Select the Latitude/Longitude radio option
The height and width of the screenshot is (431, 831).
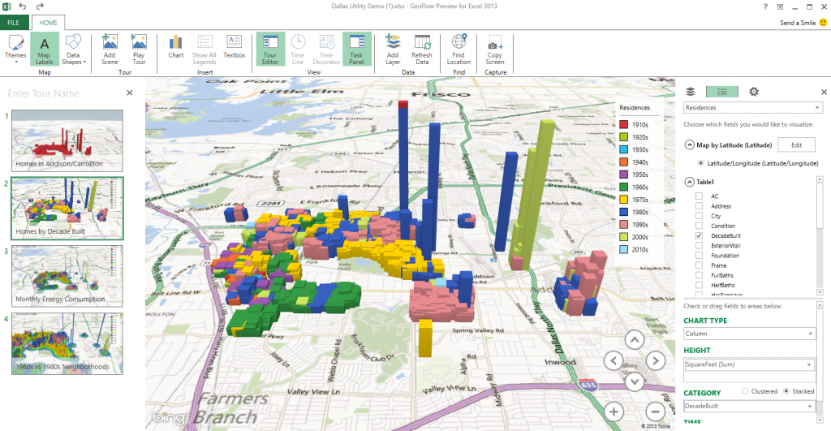pyautogui.click(x=700, y=163)
